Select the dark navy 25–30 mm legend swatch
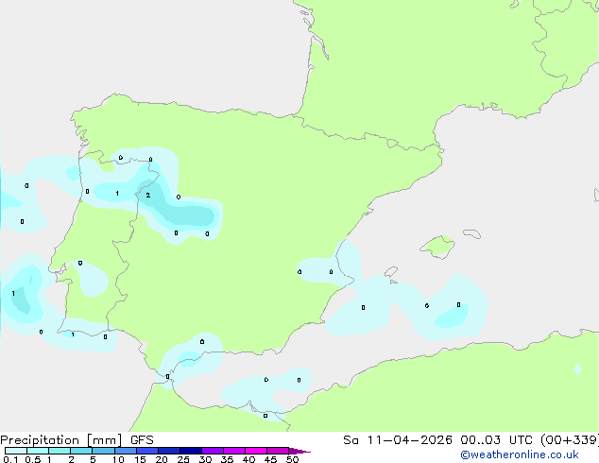Image resolution: width=599 pixels, height=463 pixels. pos(191,451)
